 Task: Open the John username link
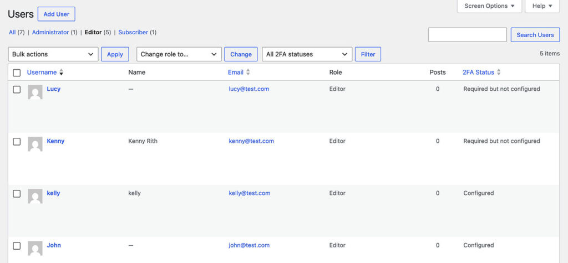coord(54,245)
